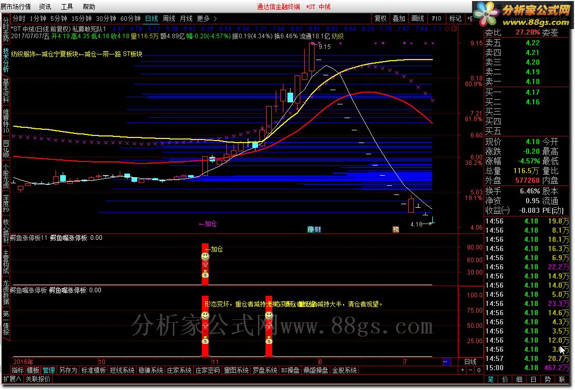The width and height of the screenshot is (575, 390).
Task: Select the 量图系统 tab
Action: pos(237,370)
